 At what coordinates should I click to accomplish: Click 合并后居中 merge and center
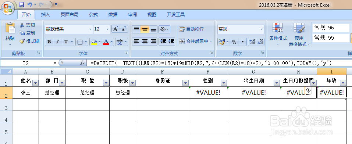click(194, 42)
